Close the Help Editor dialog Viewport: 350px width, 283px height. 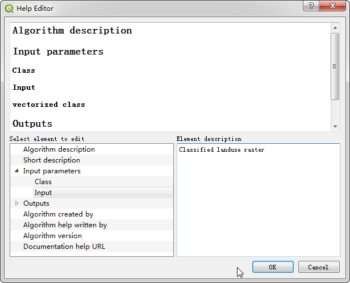[x=332, y=6]
